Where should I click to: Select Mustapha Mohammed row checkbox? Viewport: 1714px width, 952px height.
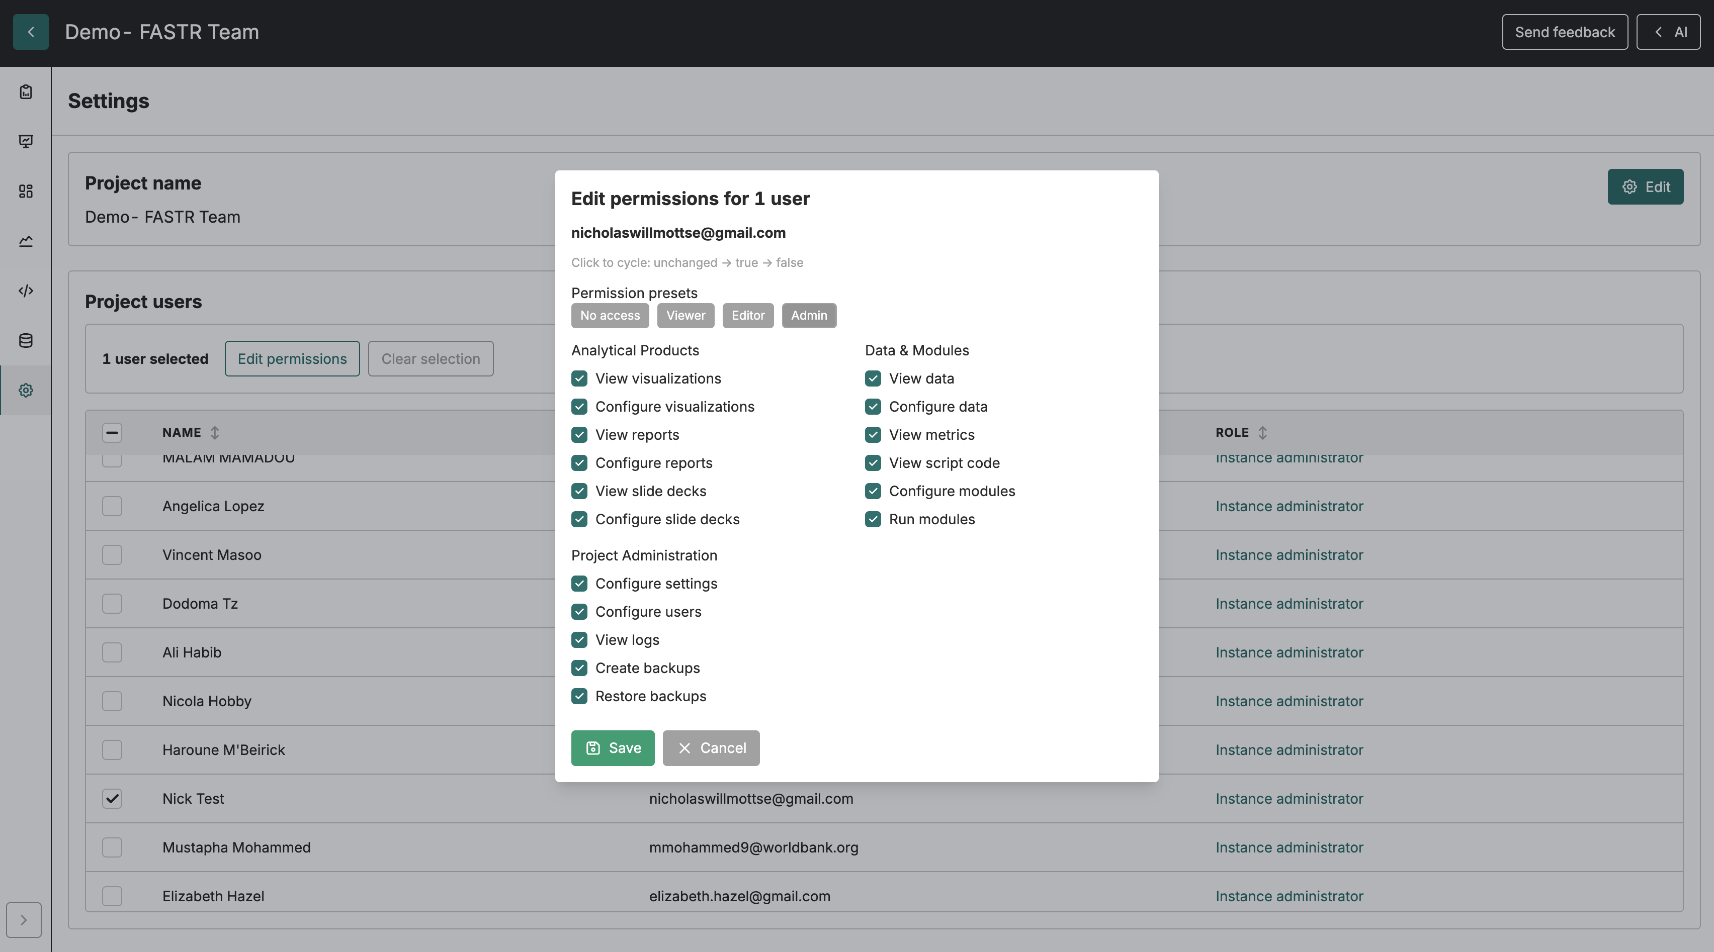[x=113, y=847]
